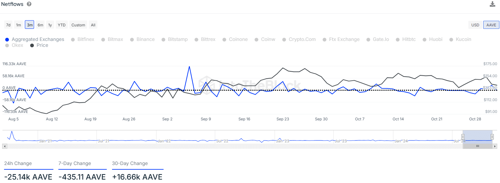The image size is (500, 183).
Task: Click the Oct 14 axis label
Action: click(398, 119)
